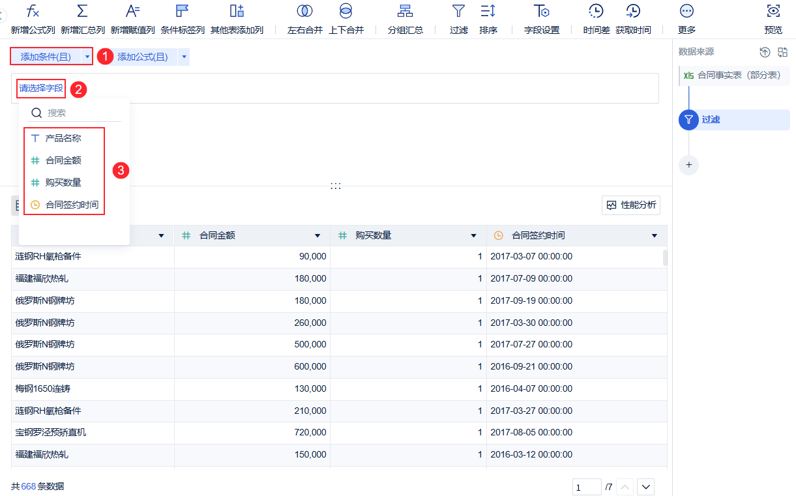
Task: Click the 添加条件(且) button
Action: [x=46, y=57]
